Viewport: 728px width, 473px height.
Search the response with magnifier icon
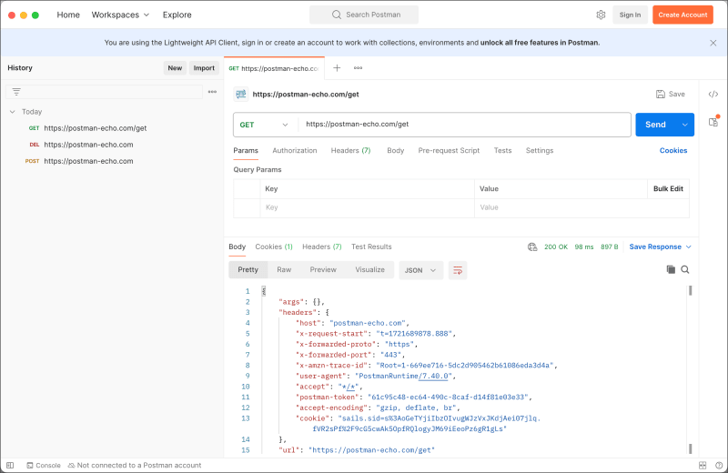[685, 269]
